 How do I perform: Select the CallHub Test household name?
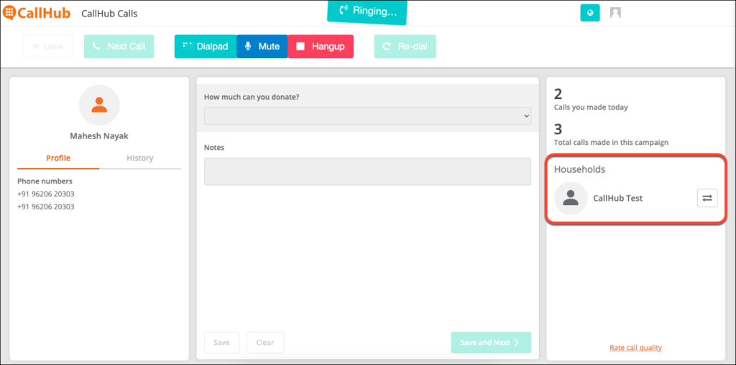[x=617, y=198]
